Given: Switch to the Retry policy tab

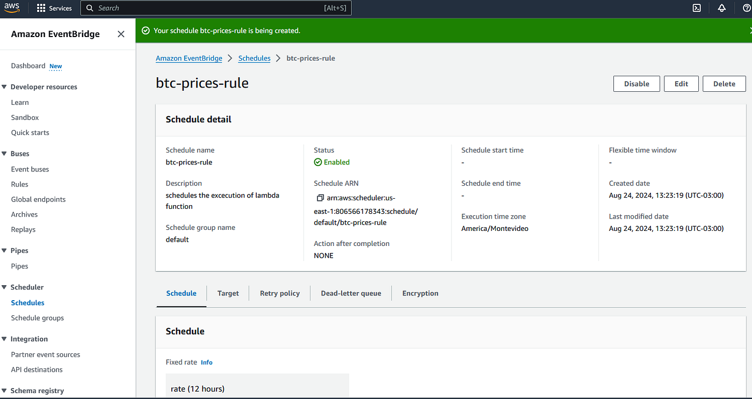Looking at the screenshot, I should (x=280, y=293).
